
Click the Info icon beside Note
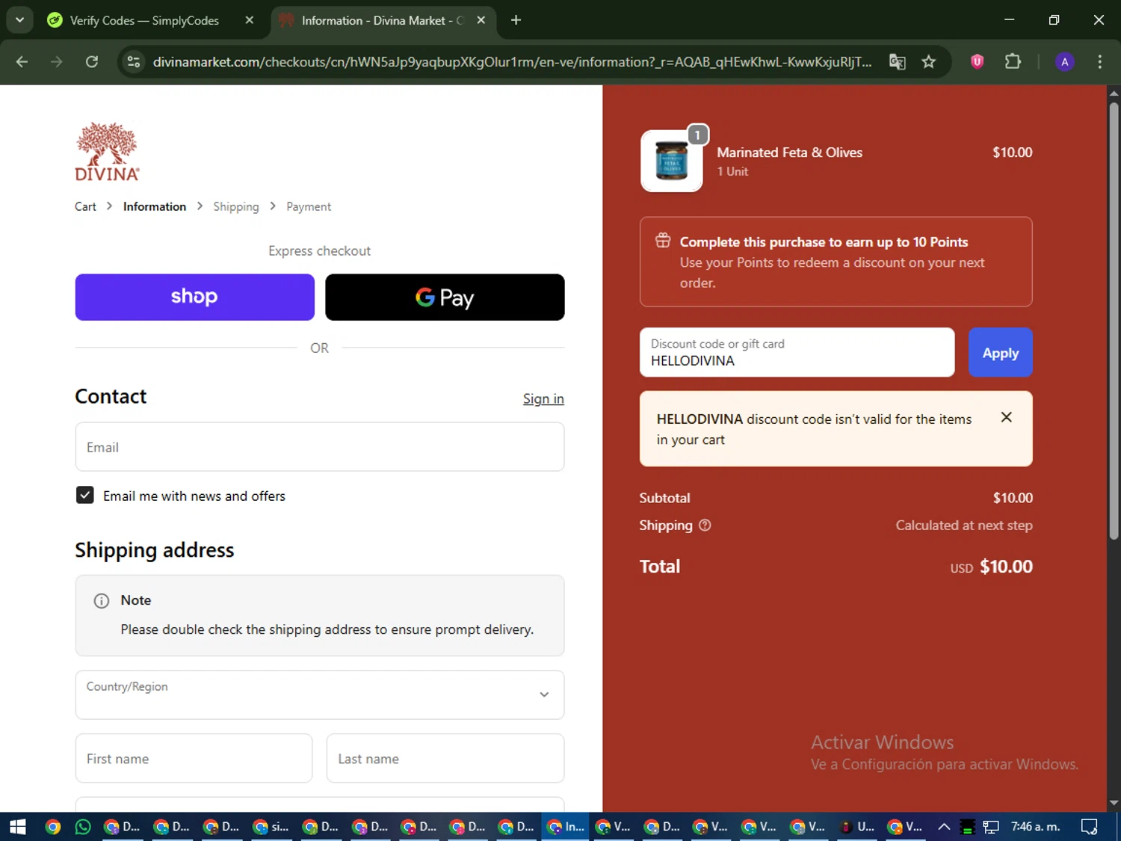(x=101, y=601)
